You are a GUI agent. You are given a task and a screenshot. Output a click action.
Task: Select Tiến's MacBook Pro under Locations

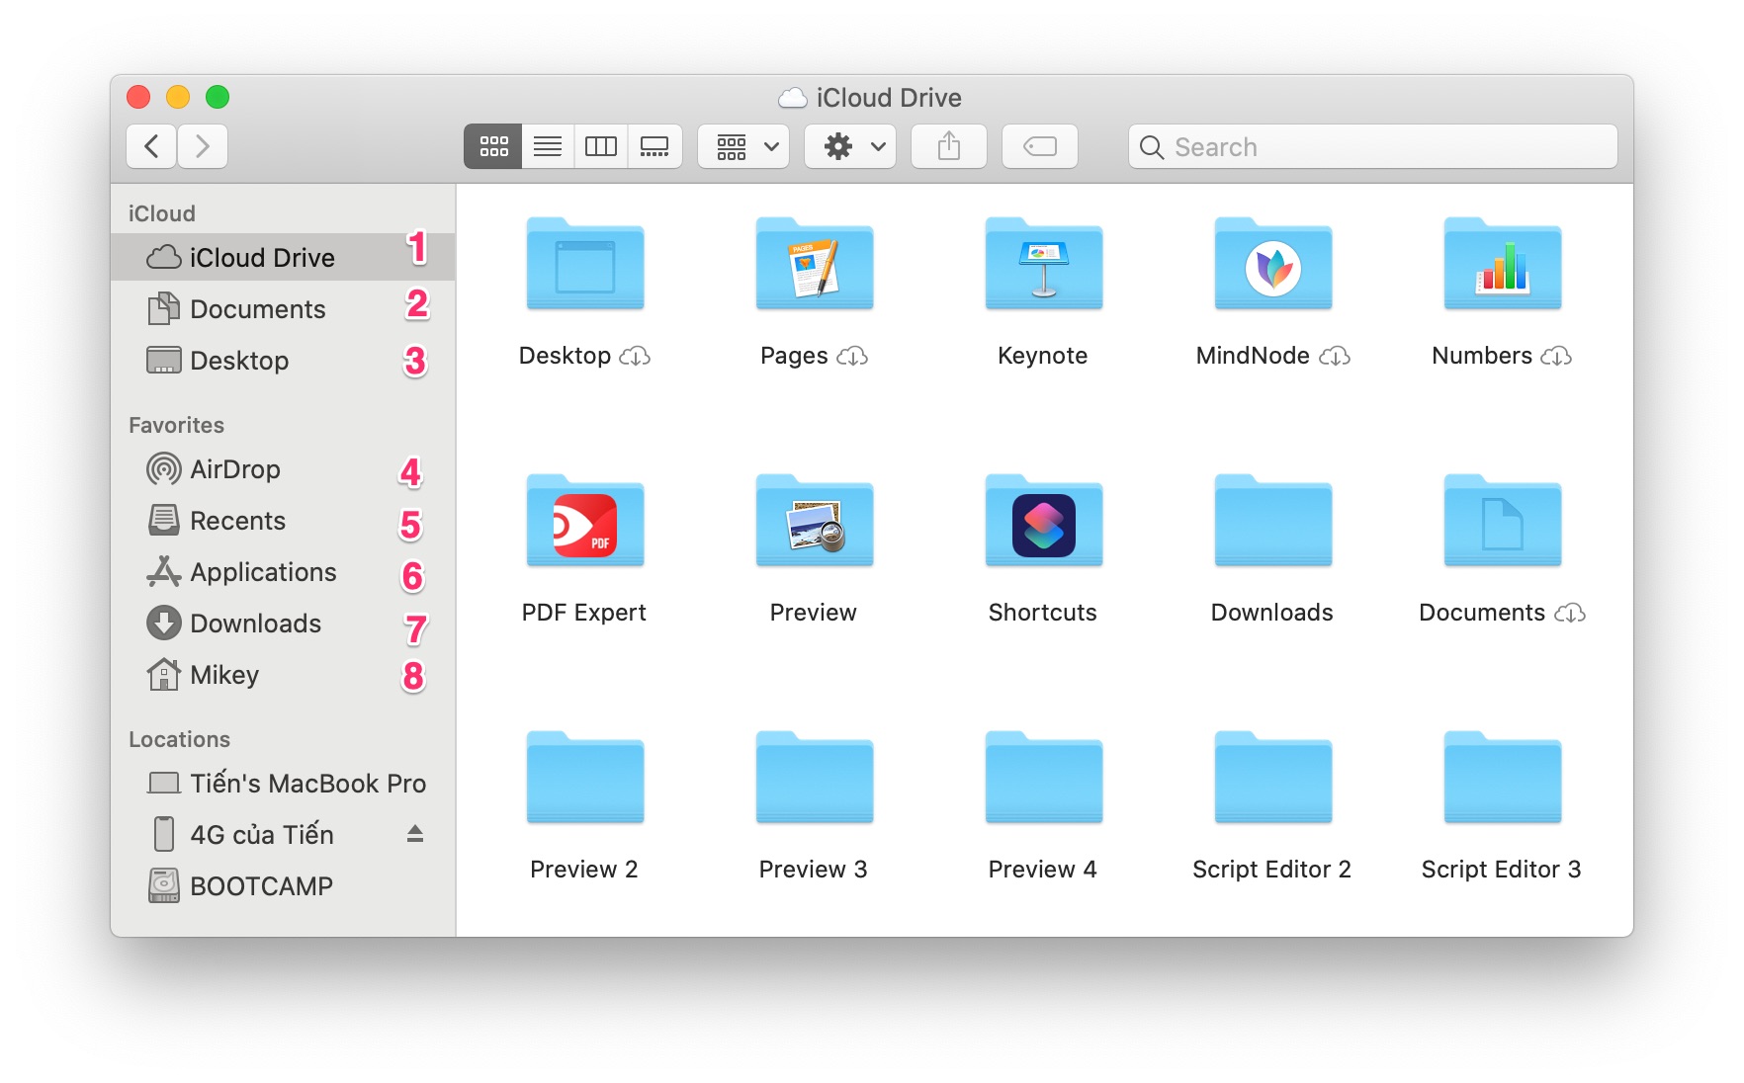click(283, 784)
